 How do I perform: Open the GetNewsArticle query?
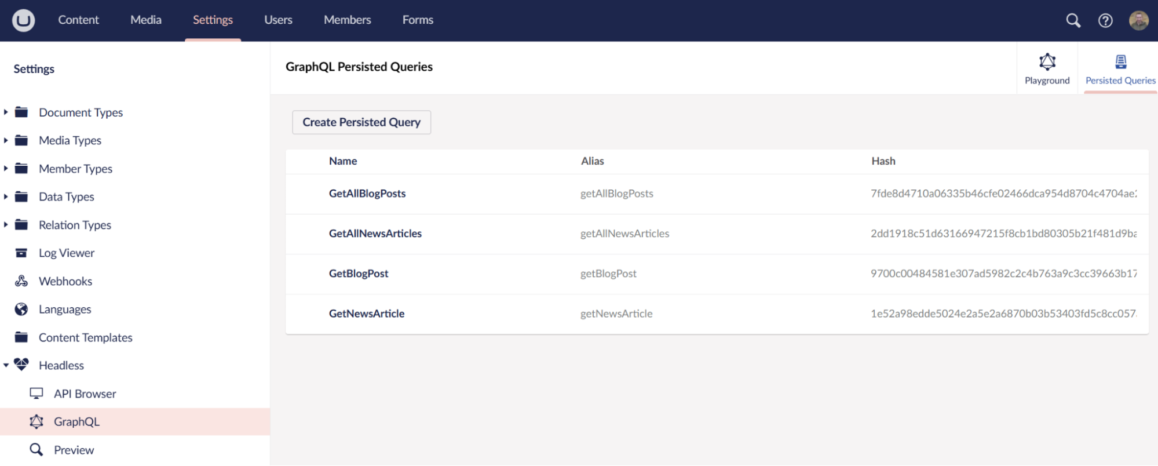click(x=367, y=314)
